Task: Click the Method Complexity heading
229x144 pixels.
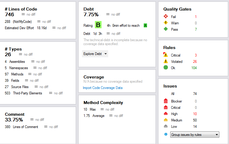Action: [x=103, y=103]
